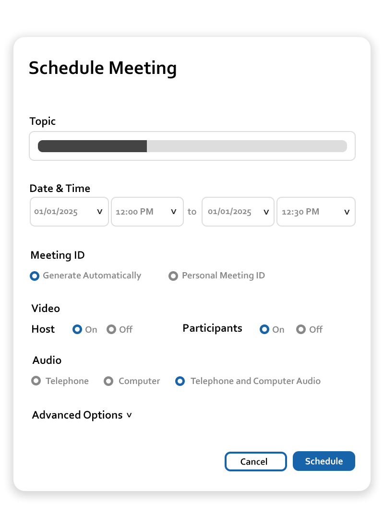
Task: Open the start date dropdown
Action: click(x=69, y=212)
